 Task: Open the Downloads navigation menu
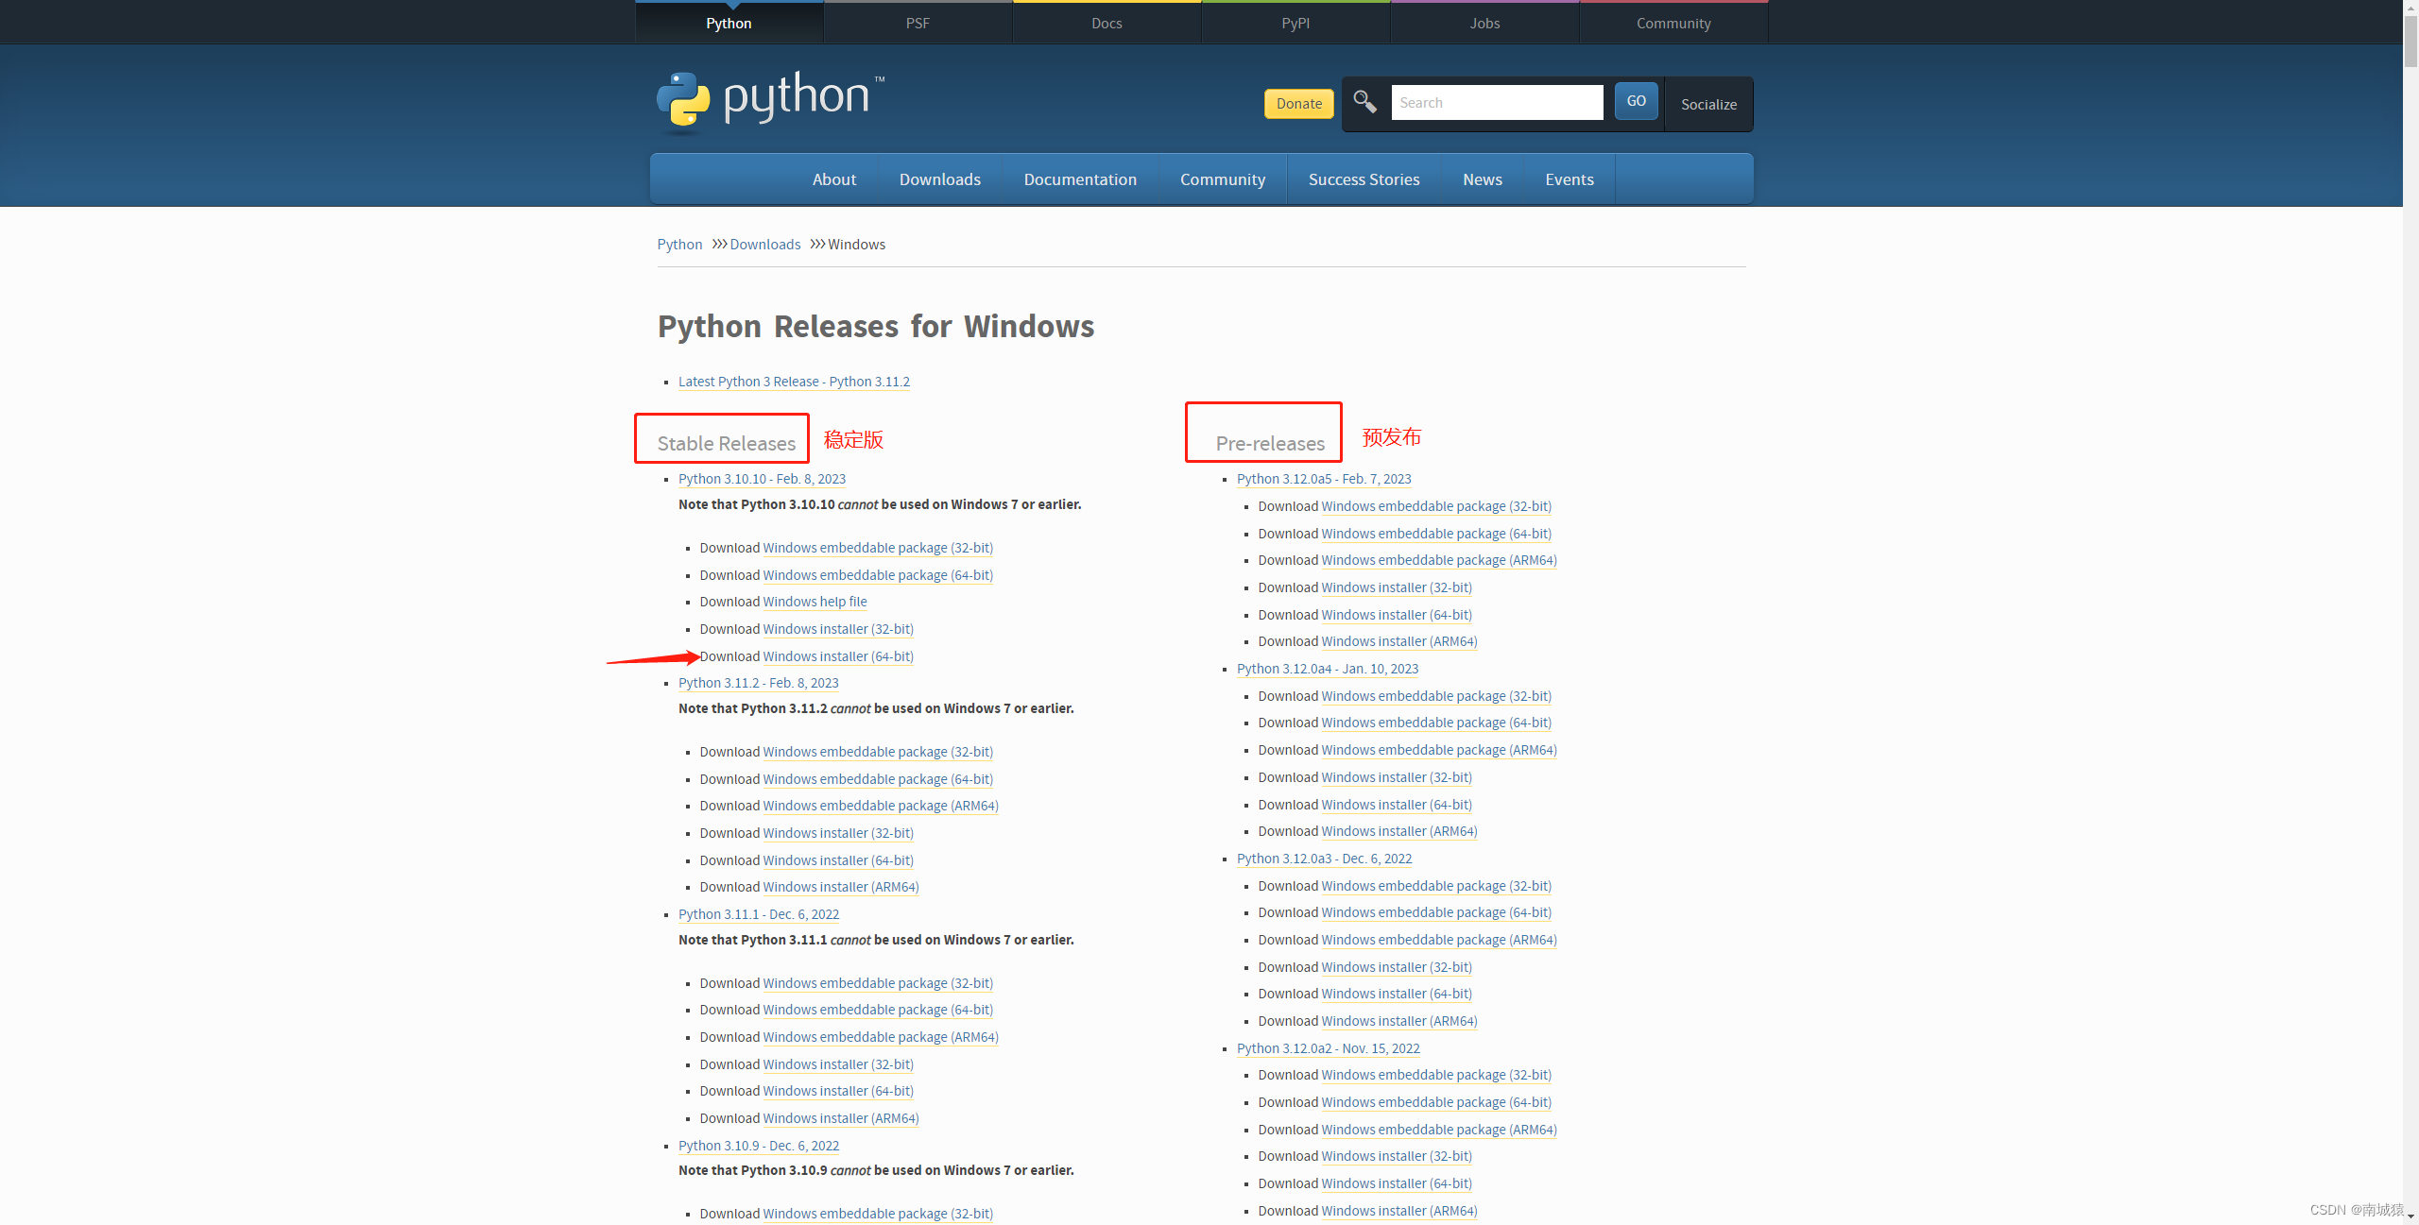click(x=940, y=179)
